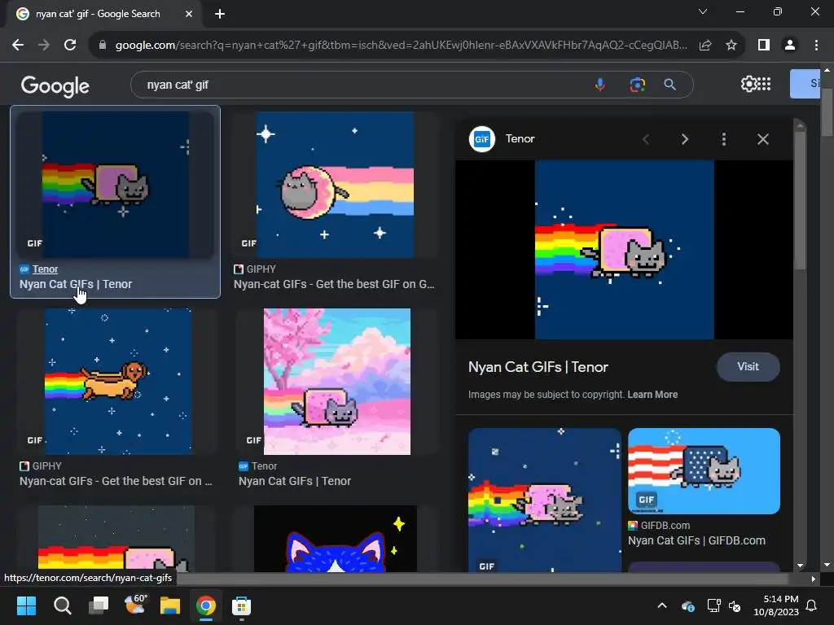Click the Tenor GIF logo in preview header
The width and height of the screenshot is (834, 625).
tap(482, 139)
